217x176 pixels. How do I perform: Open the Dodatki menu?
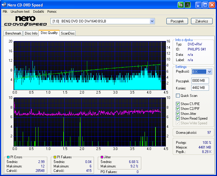point(38,12)
